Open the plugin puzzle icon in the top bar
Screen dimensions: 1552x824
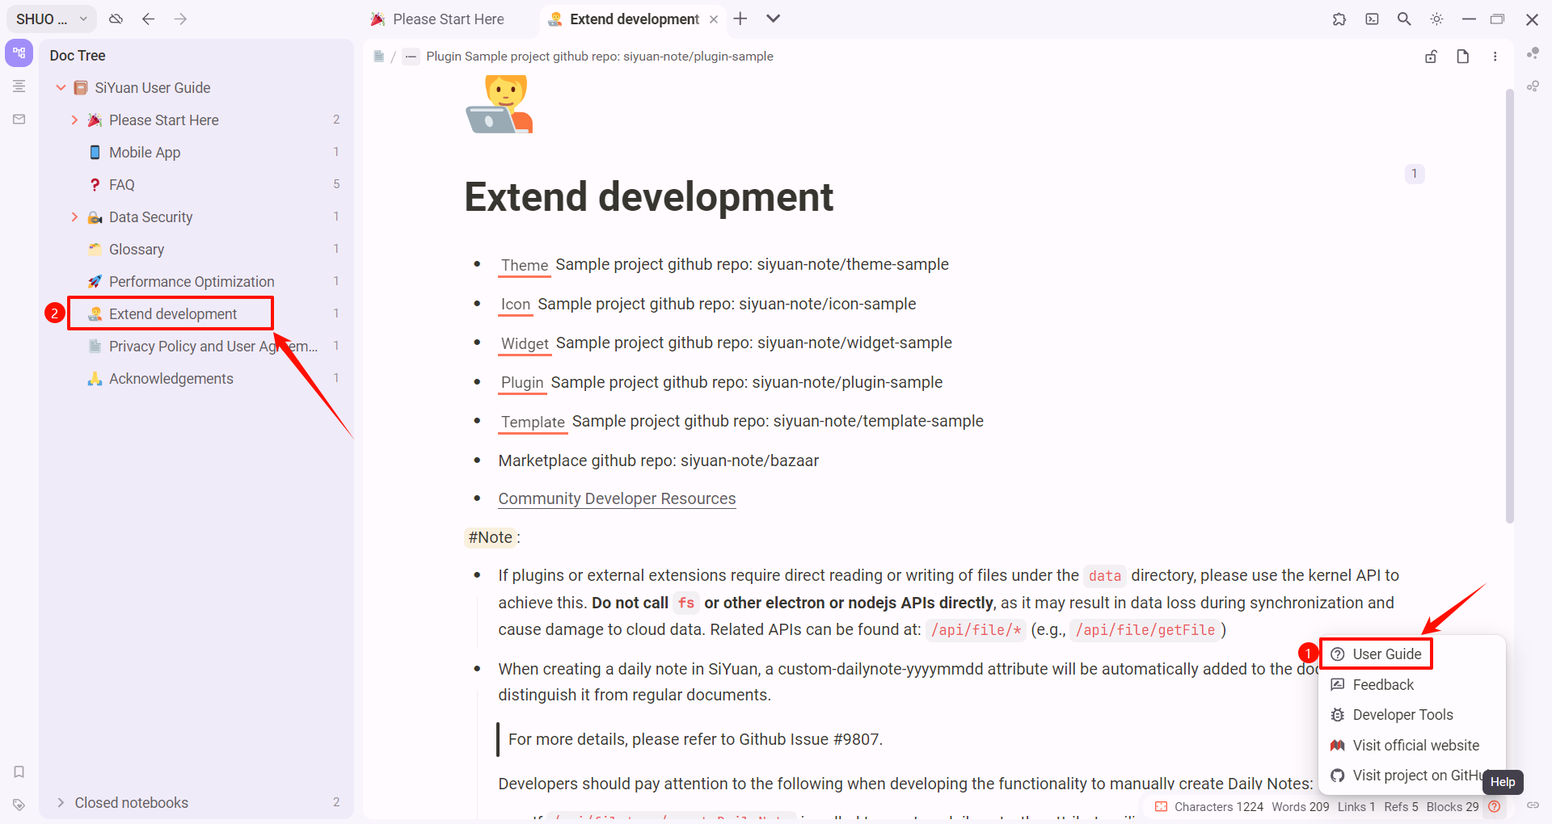(1339, 19)
